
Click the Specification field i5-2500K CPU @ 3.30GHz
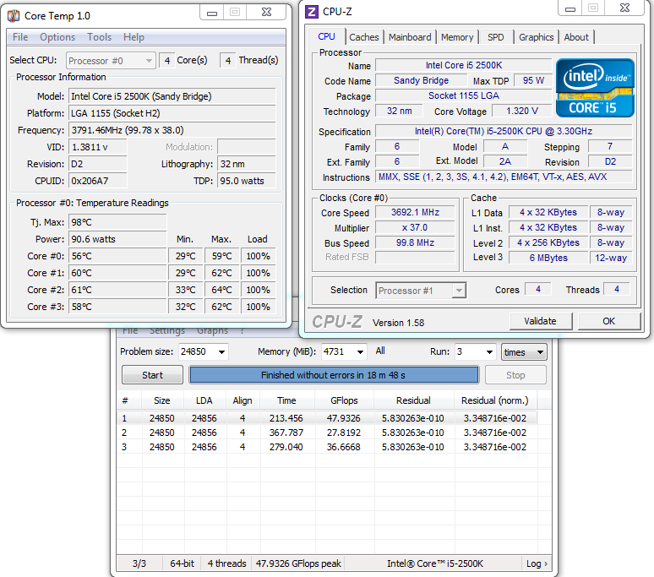click(x=504, y=131)
